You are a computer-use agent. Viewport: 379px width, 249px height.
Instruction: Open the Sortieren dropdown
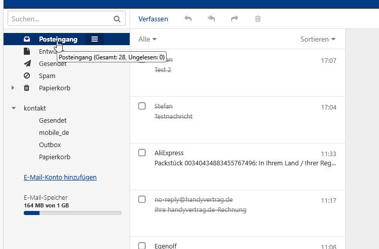point(318,39)
